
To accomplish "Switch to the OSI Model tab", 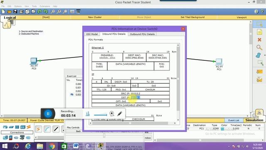I will point(92,34).
